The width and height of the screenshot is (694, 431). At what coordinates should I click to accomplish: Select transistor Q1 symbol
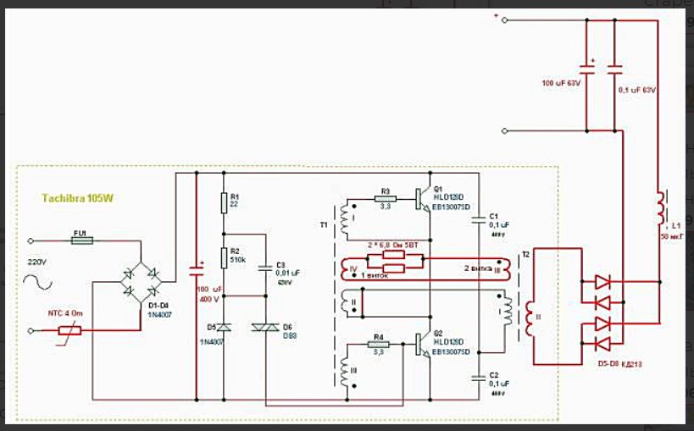pos(422,199)
